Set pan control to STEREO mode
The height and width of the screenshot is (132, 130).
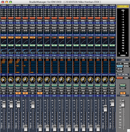click(x=120, y=78)
